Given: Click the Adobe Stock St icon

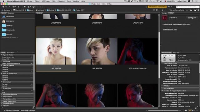Looking at the screenshot, I should click(164, 18).
